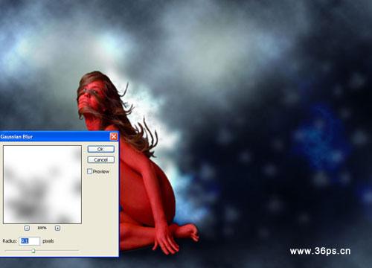This screenshot has height=268, width=372.
Task: Click right end of Radius slider track
Action: click(78, 251)
